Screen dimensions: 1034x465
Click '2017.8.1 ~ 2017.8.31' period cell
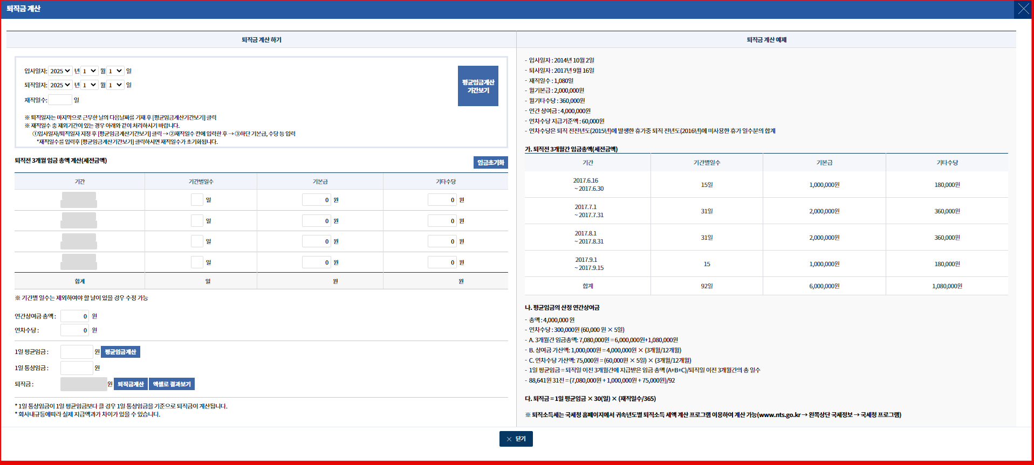588,238
